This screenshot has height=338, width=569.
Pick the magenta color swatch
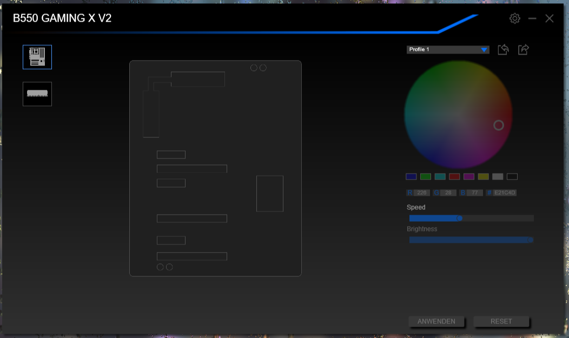(x=469, y=177)
